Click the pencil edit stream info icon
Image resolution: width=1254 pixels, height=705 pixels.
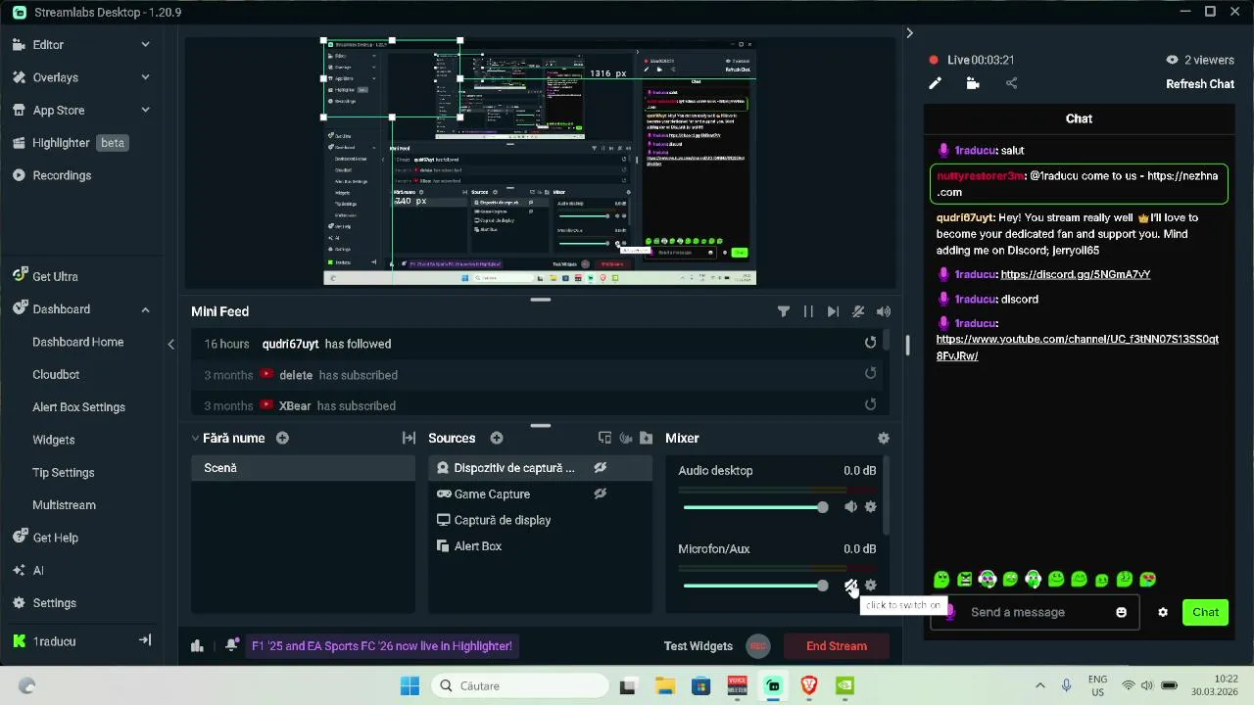(935, 84)
